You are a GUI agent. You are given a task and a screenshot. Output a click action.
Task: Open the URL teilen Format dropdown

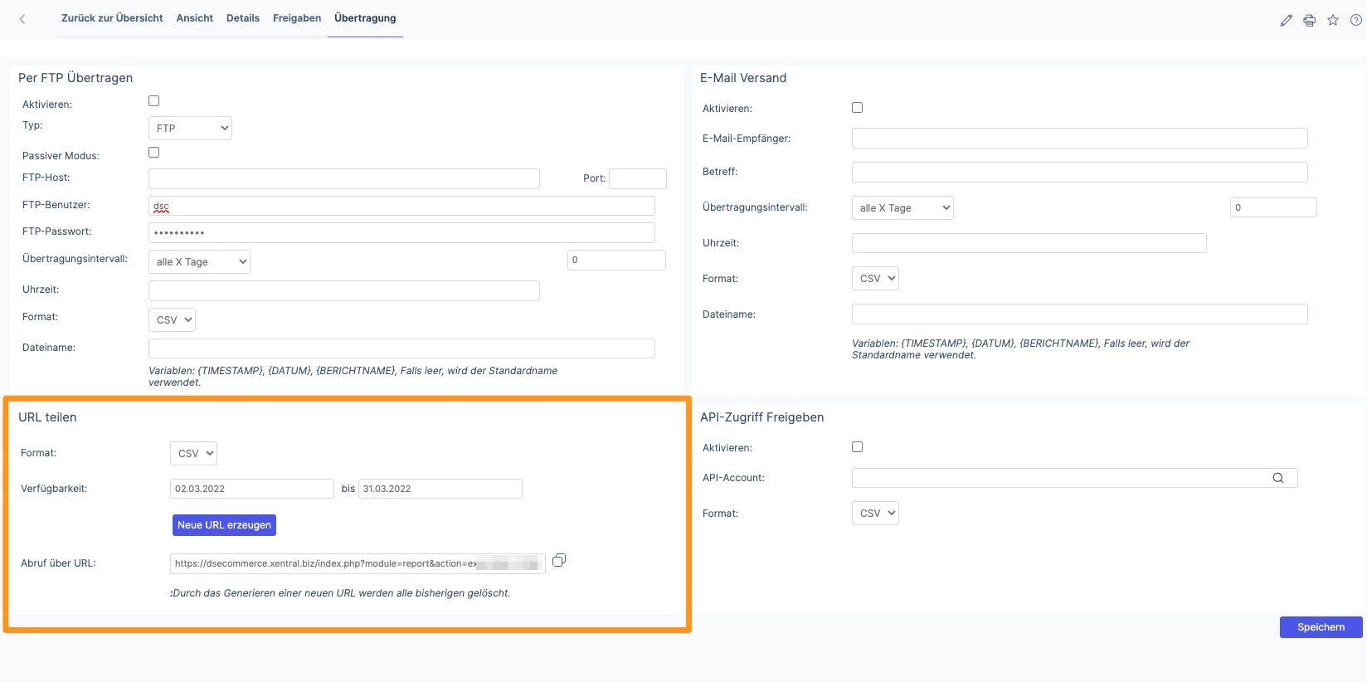(x=193, y=453)
